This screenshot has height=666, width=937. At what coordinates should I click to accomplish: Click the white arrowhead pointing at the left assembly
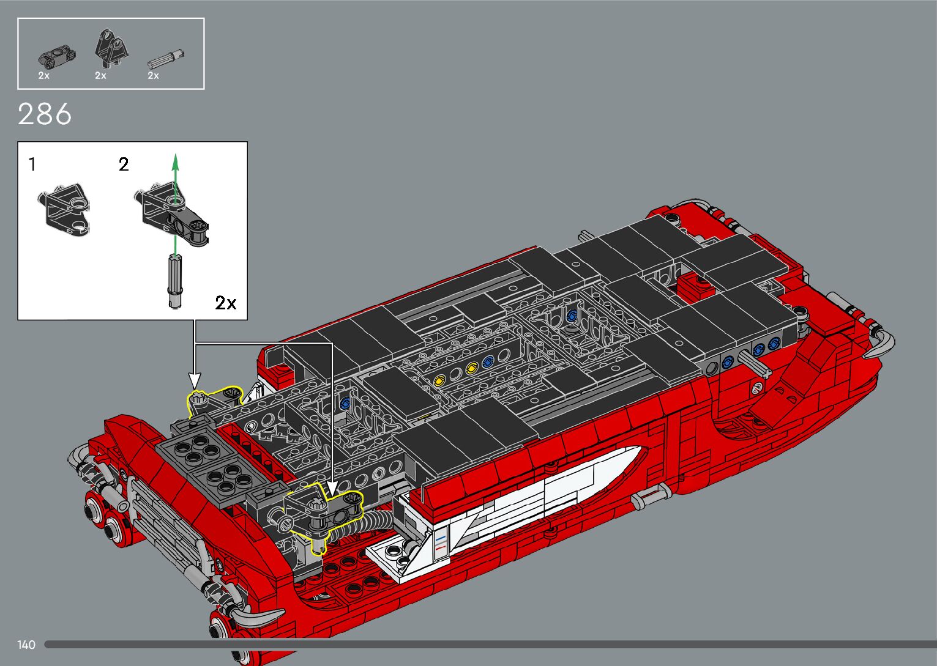[195, 379]
